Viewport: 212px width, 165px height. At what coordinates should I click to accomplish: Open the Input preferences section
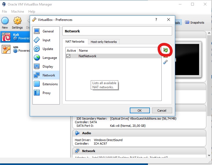point(46,40)
